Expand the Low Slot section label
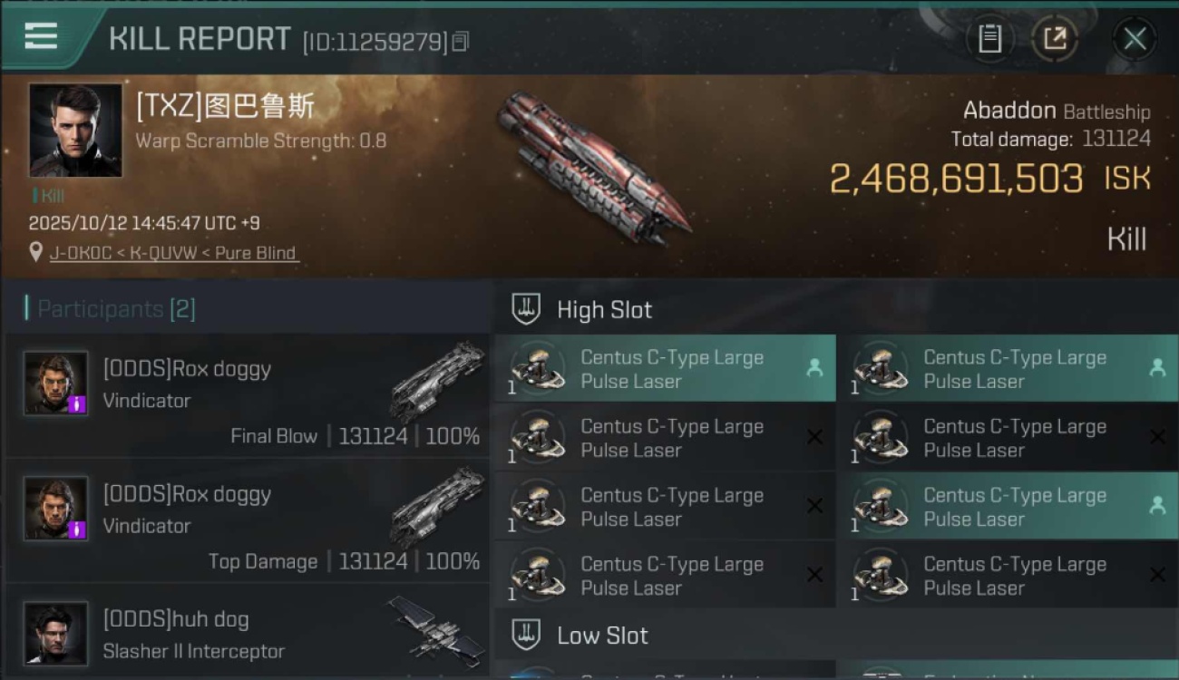Viewport: 1179px width, 680px height. pos(602,636)
